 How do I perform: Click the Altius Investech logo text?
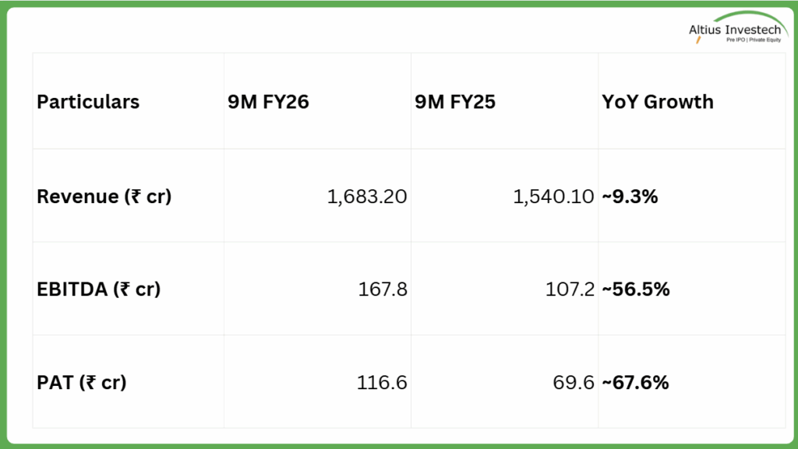736,30
